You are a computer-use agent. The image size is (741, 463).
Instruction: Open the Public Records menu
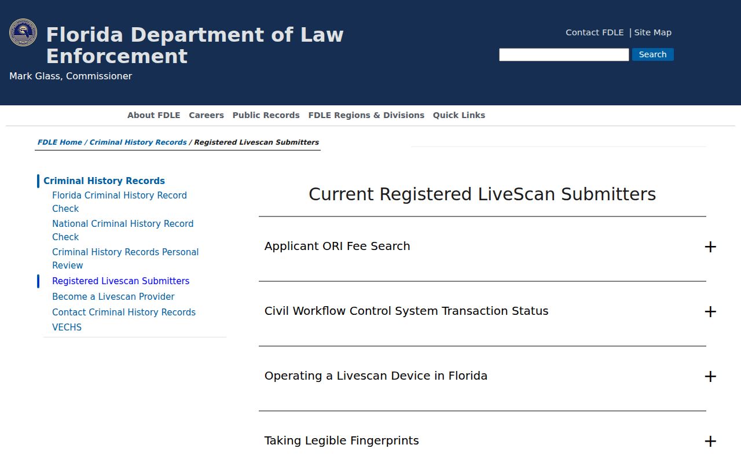tap(266, 115)
